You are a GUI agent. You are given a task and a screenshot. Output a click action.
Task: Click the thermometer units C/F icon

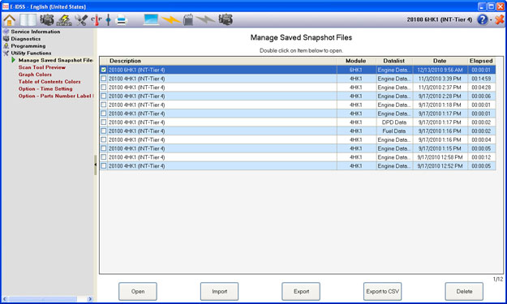coord(96,20)
